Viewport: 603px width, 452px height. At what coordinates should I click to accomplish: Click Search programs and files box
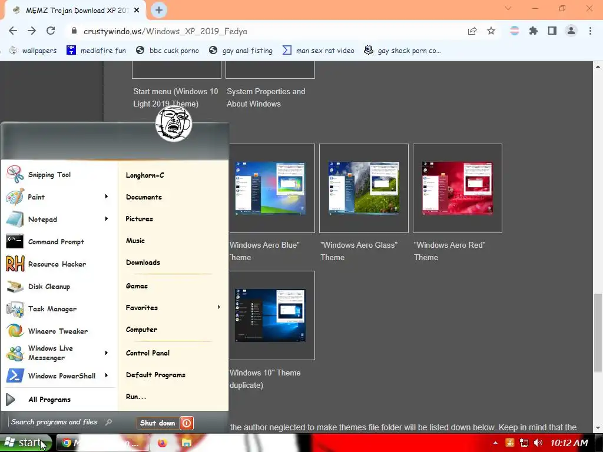pyautogui.click(x=61, y=422)
